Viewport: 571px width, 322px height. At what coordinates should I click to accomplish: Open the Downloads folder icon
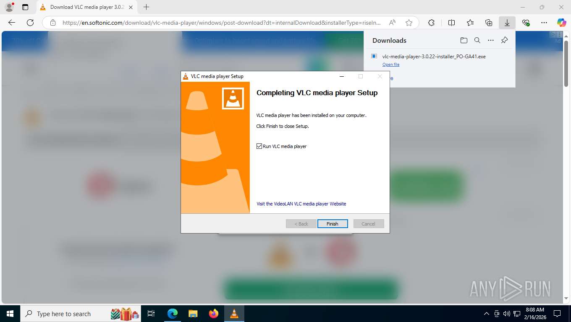click(464, 40)
